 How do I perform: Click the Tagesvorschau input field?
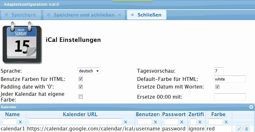[219, 71]
